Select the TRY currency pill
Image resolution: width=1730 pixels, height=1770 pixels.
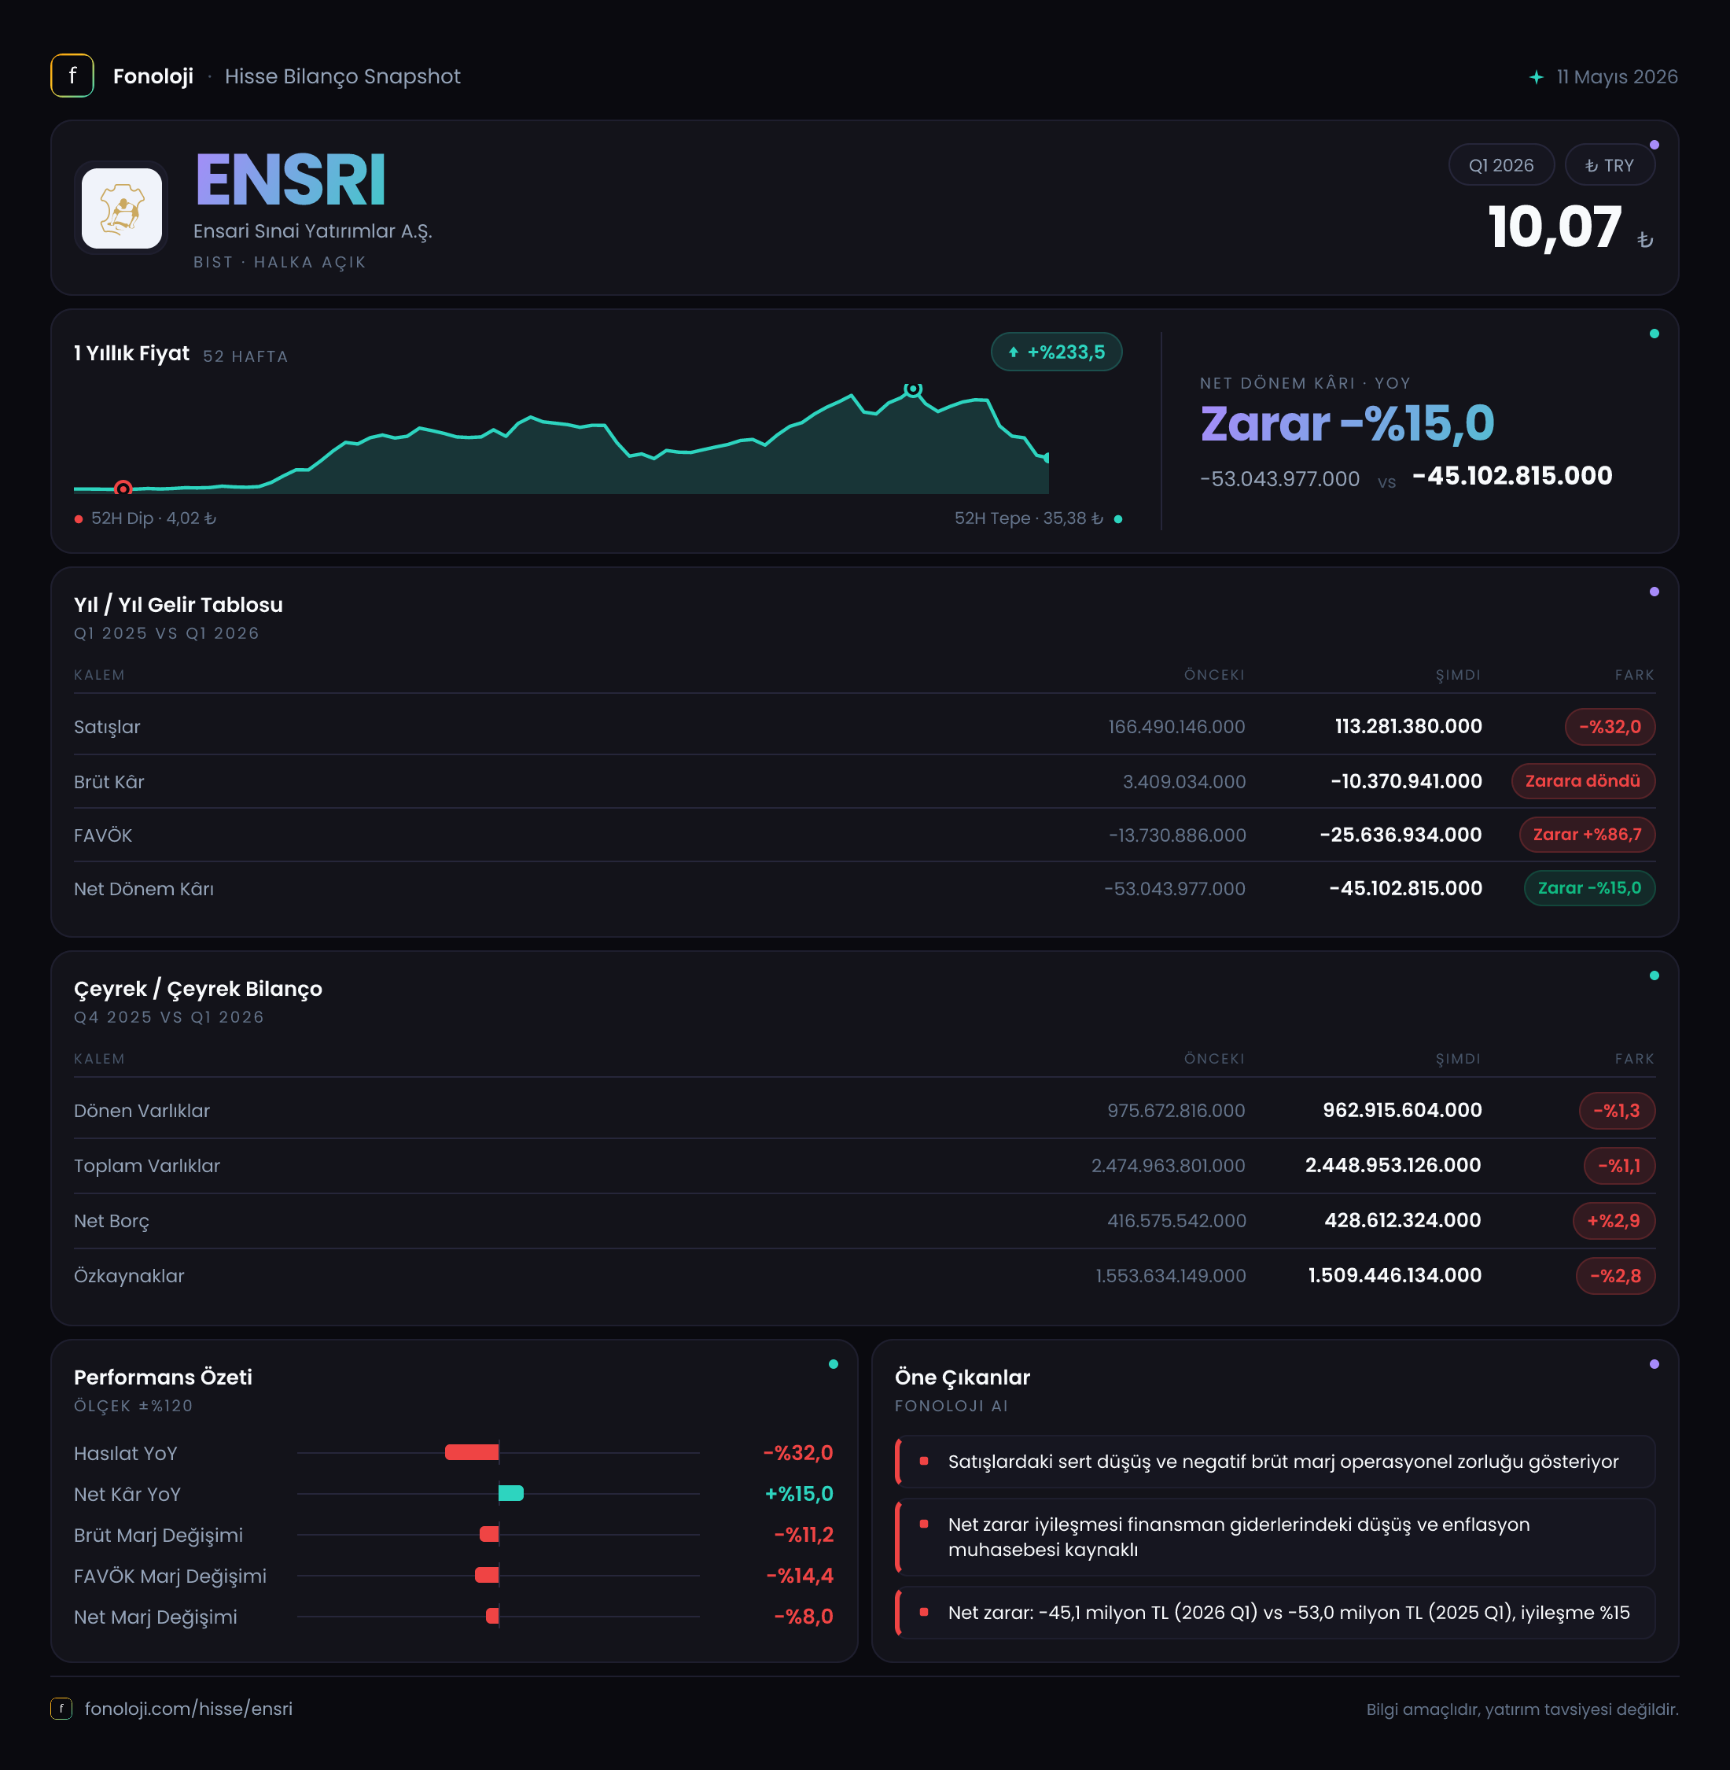coord(1609,165)
